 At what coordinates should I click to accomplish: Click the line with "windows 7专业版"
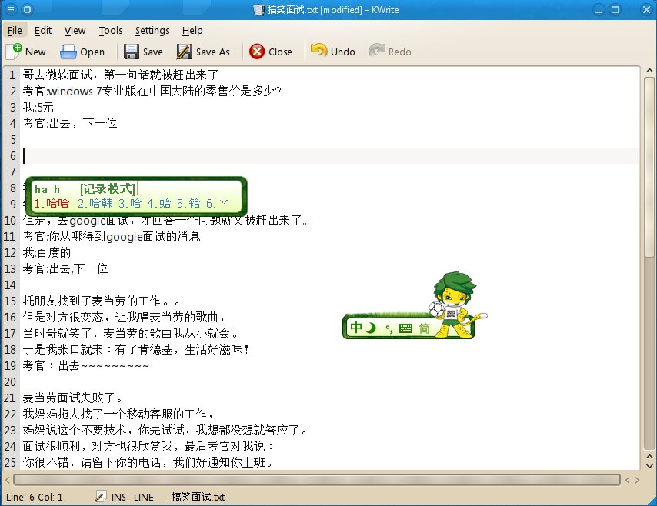152,91
